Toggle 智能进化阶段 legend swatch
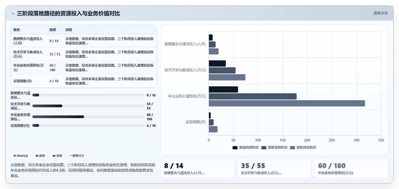The image size is (399, 189). pyautogui.click(x=292, y=147)
